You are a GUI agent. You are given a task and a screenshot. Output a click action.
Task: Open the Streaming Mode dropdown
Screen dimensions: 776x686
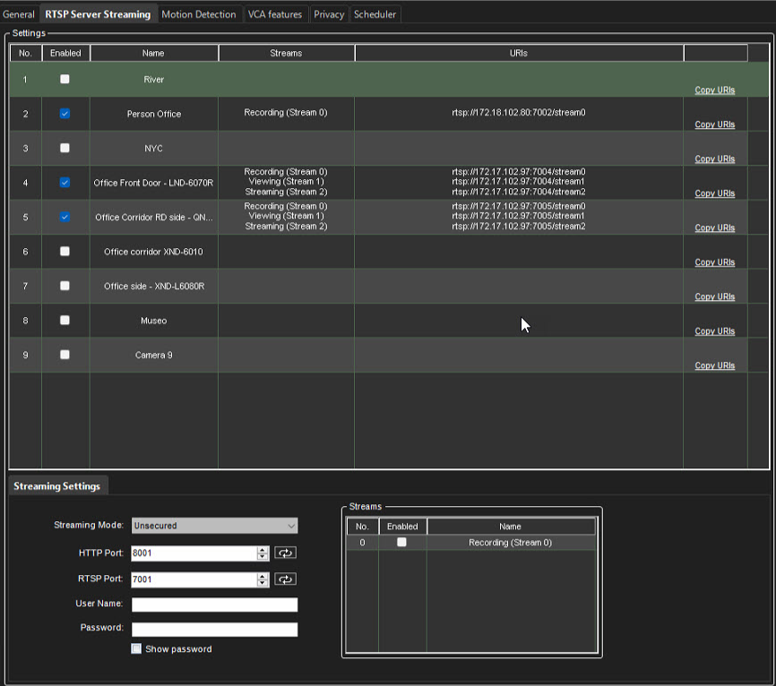coord(214,526)
